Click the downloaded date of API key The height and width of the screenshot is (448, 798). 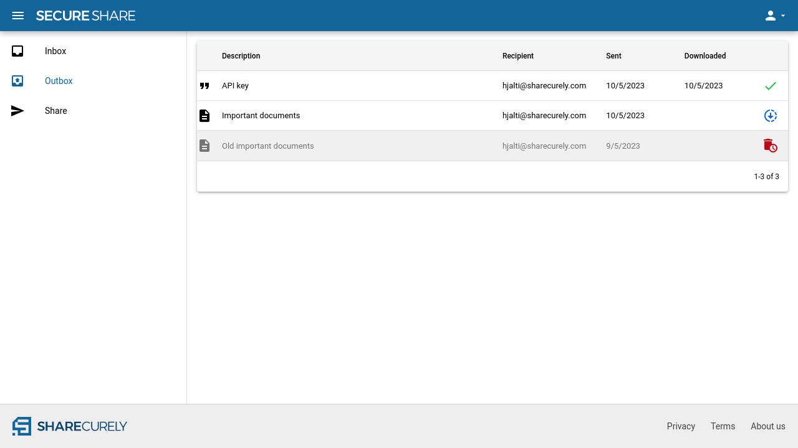tap(703, 86)
